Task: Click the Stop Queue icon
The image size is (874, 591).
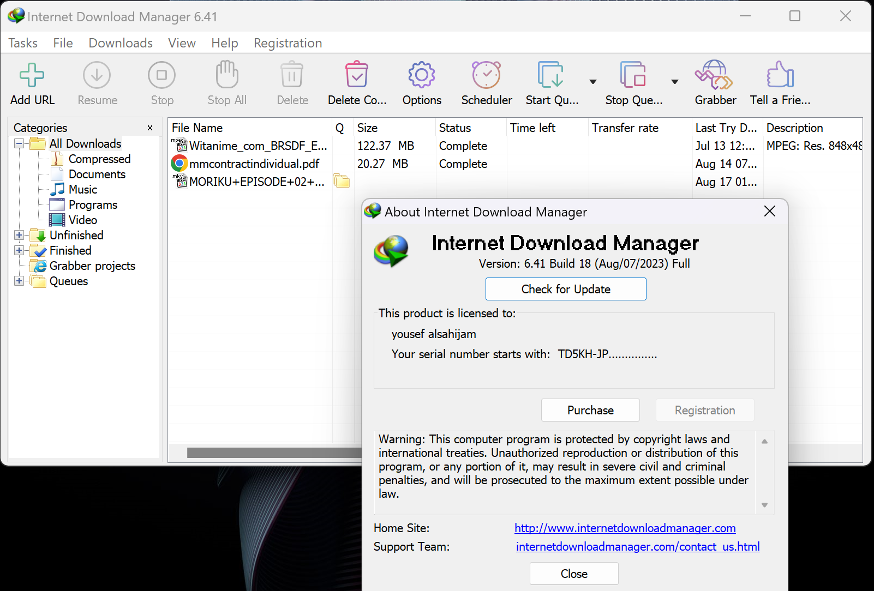Action: (633, 75)
